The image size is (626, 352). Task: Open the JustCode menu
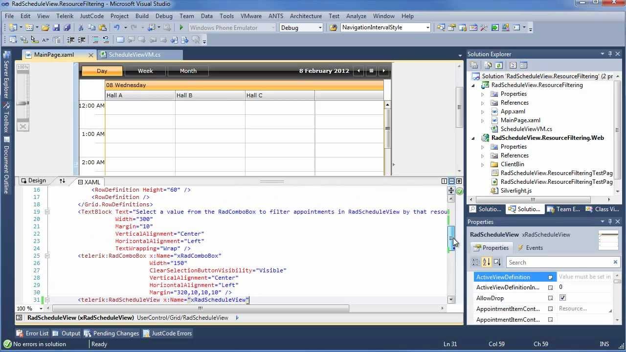[x=92, y=16]
